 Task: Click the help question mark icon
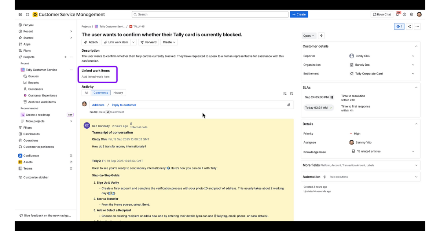point(404,15)
